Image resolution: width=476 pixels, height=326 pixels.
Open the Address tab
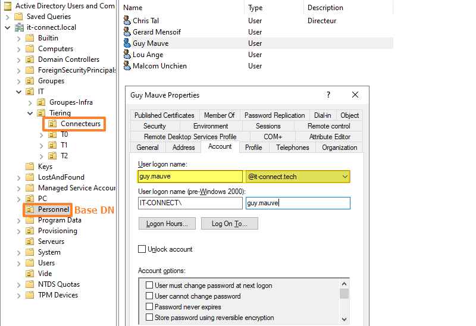184,148
